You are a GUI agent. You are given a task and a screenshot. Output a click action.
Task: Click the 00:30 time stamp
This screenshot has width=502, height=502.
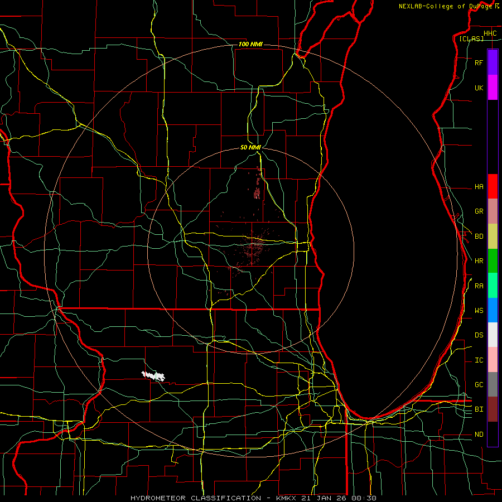tap(364, 498)
